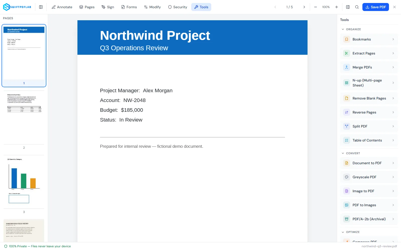Open the Security menu
Screen dimensions: 401x250
(177, 7)
